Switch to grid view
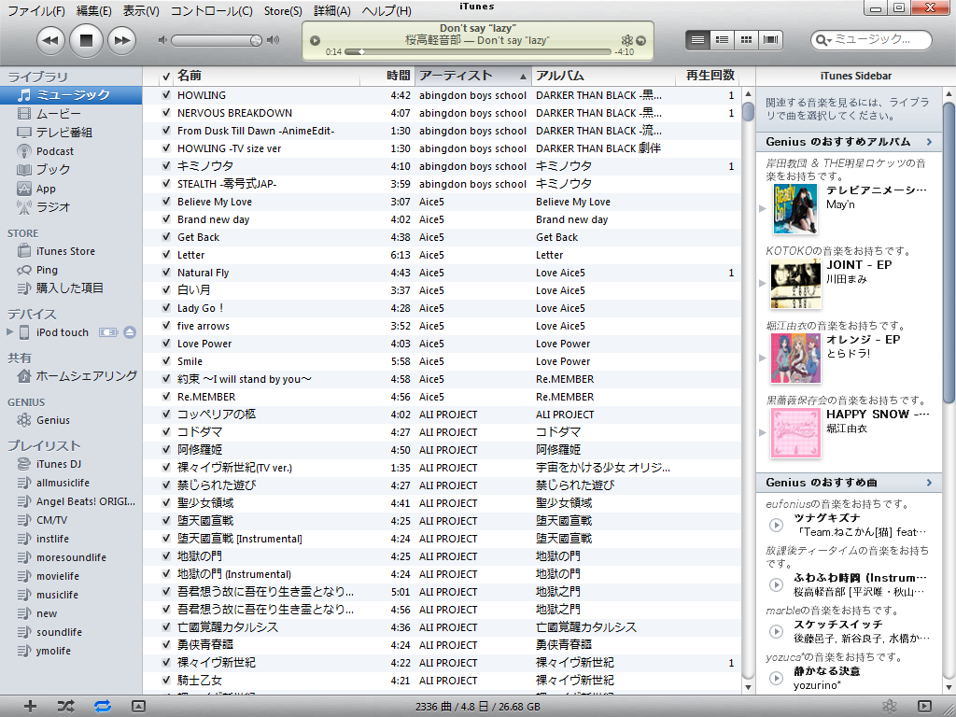The width and height of the screenshot is (956, 717). click(x=746, y=39)
